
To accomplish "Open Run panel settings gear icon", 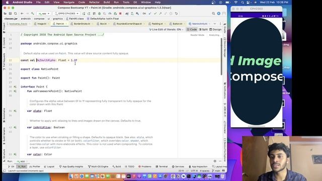I will pyautogui.click(x=215, y=161).
